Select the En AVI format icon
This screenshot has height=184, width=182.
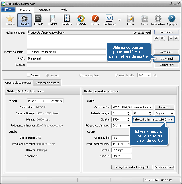tap(24, 20)
